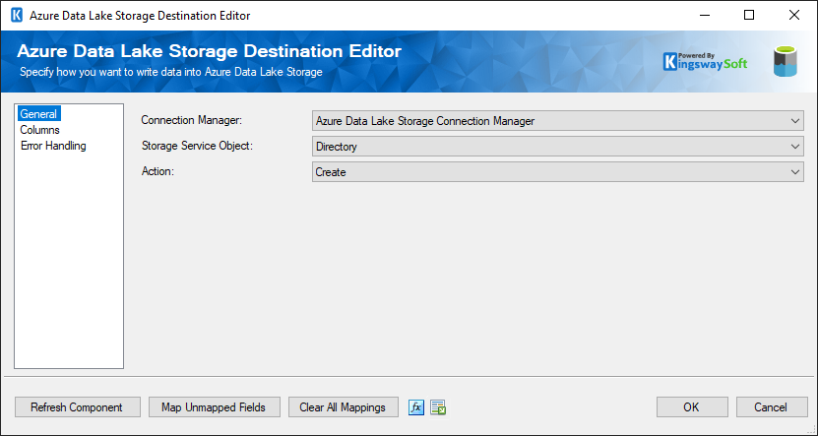The image size is (818, 436).
Task: Click Clear All Mappings button
Action: [x=343, y=407]
